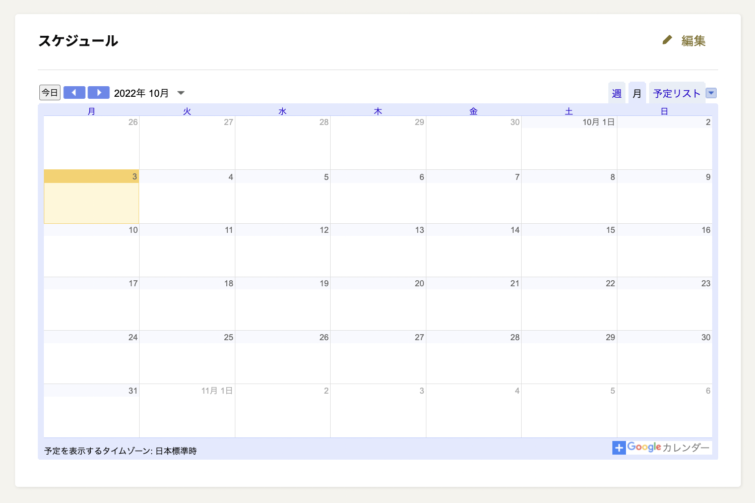This screenshot has height=503, width=755.
Task: Click the 10月 1日 date label
Action: 598,122
